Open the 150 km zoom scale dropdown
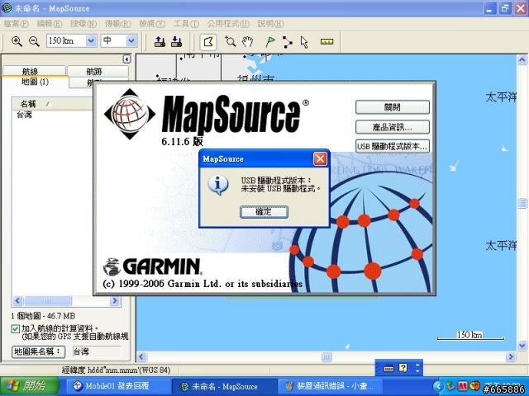The height and width of the screenshot is (396, 529). click(x=91, y=41)
